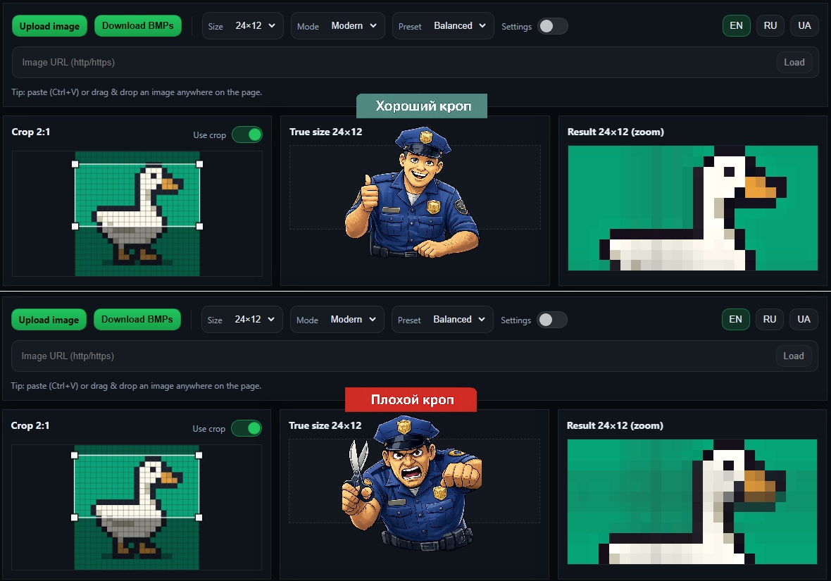This screenshot has height=581, width=831.
Task: Open the Size dropdown showing 24×12
Action: coord(242,25)
